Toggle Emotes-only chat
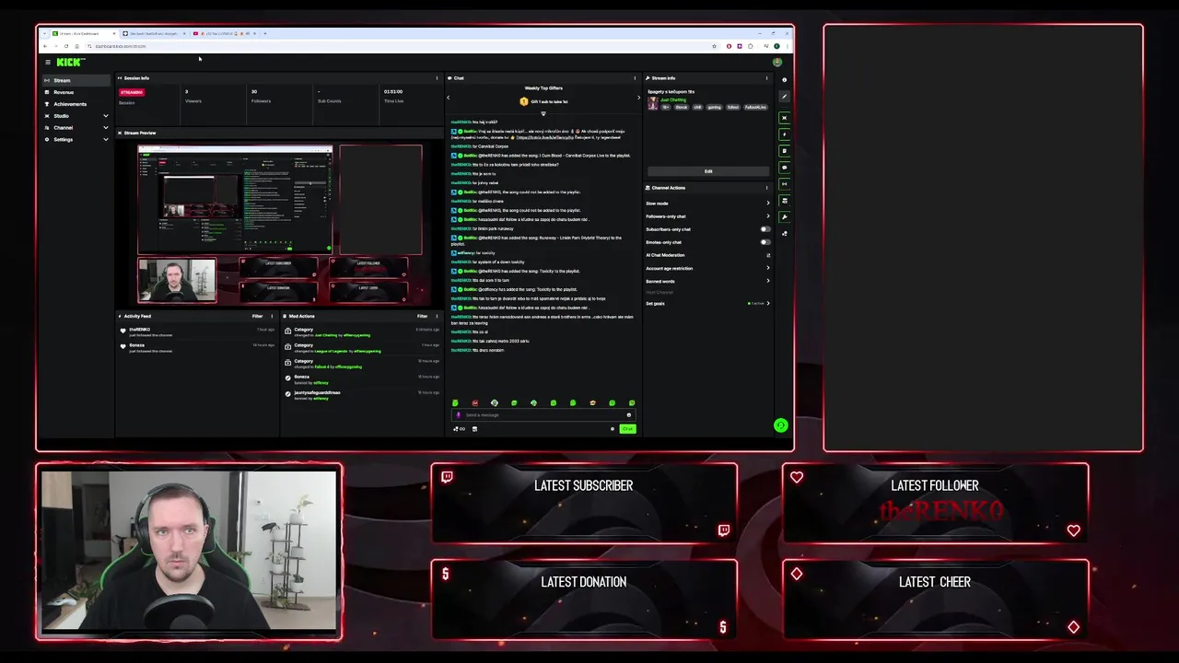 765,242
